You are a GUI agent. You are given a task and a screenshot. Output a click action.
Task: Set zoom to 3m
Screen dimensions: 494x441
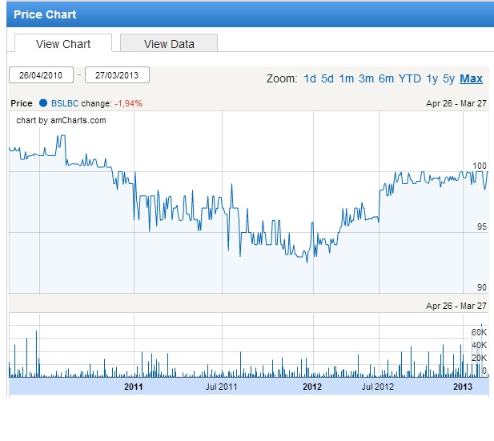[366, 78]
